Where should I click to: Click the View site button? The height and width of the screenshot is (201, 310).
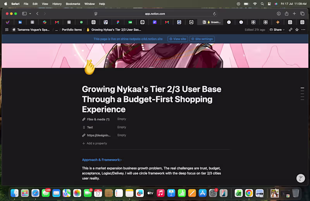(177, 39)
